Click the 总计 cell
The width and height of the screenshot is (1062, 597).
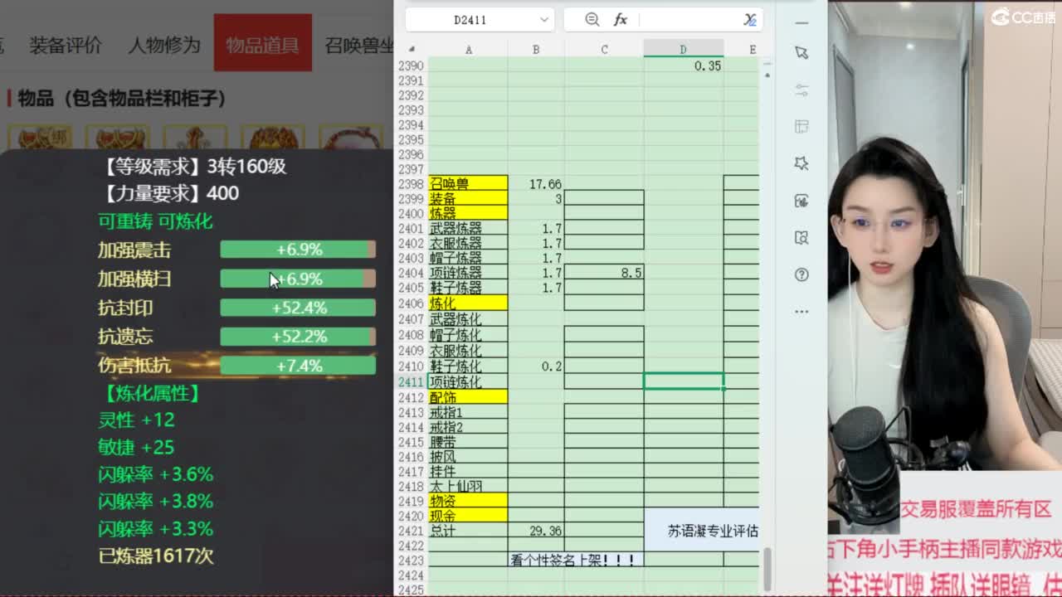point(468,531)
